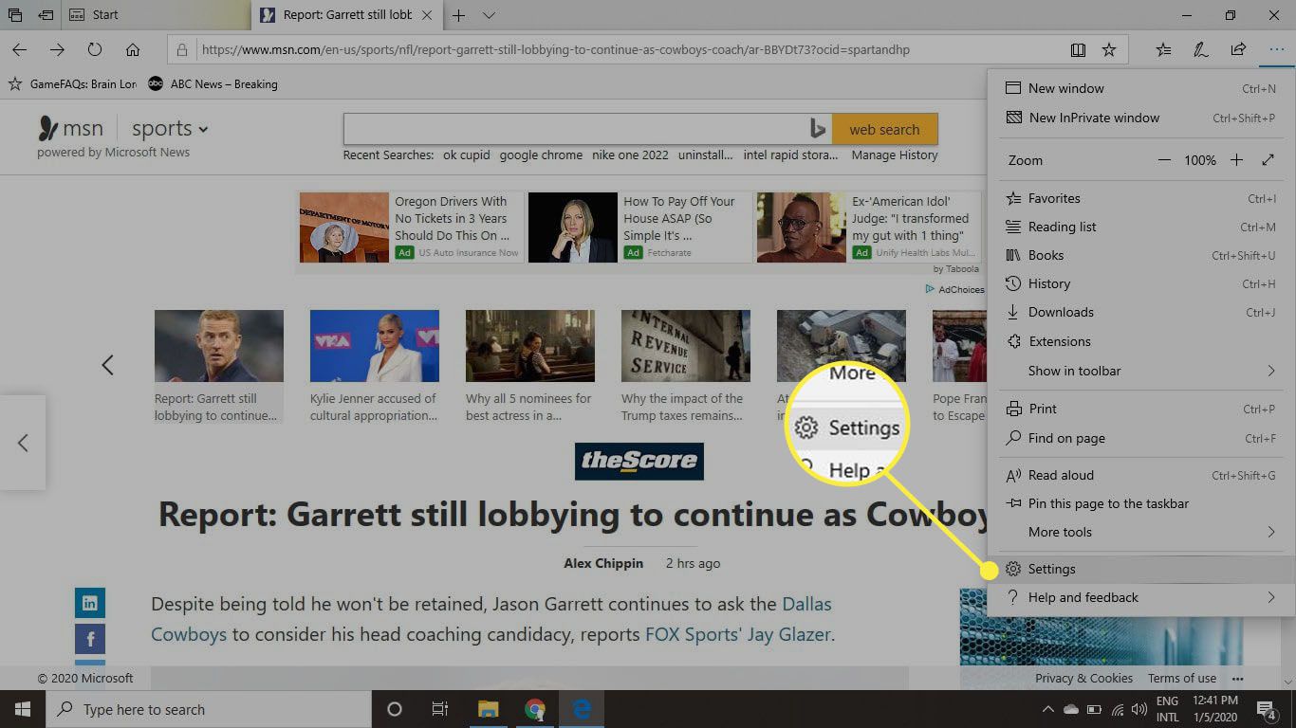Open Reading list from the menu
This screenshot has width=1296, height=728.
pyautogui.click(x=1141, y=227)
